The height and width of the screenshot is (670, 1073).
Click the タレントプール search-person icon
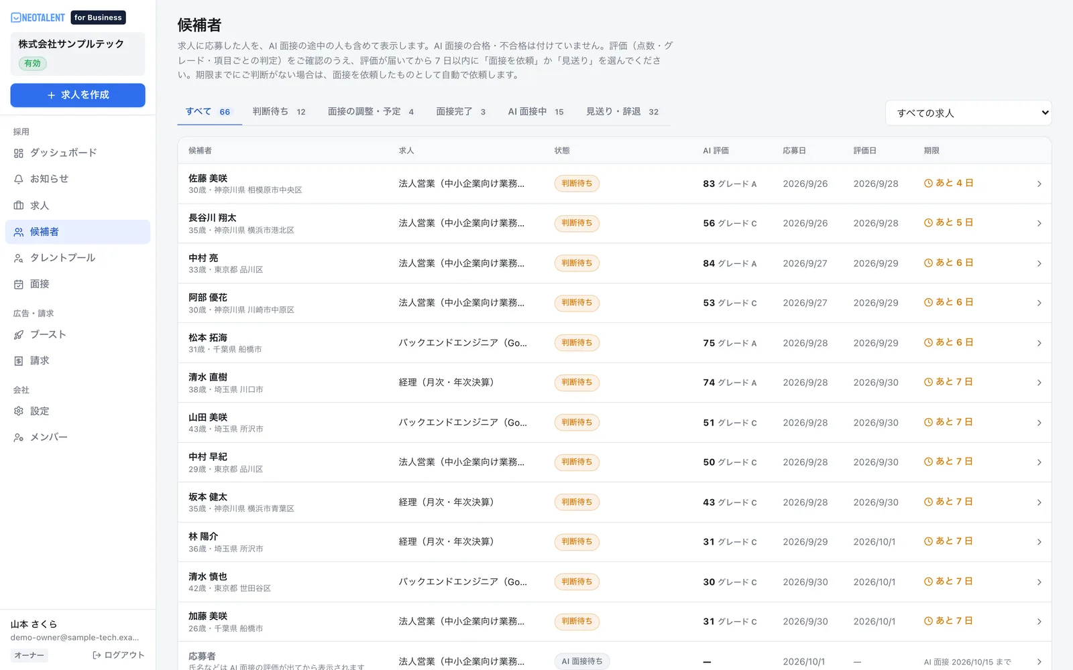19,258
